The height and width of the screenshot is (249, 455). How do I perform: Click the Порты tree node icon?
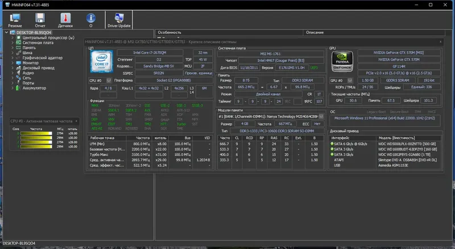click(x=19, y=83)
